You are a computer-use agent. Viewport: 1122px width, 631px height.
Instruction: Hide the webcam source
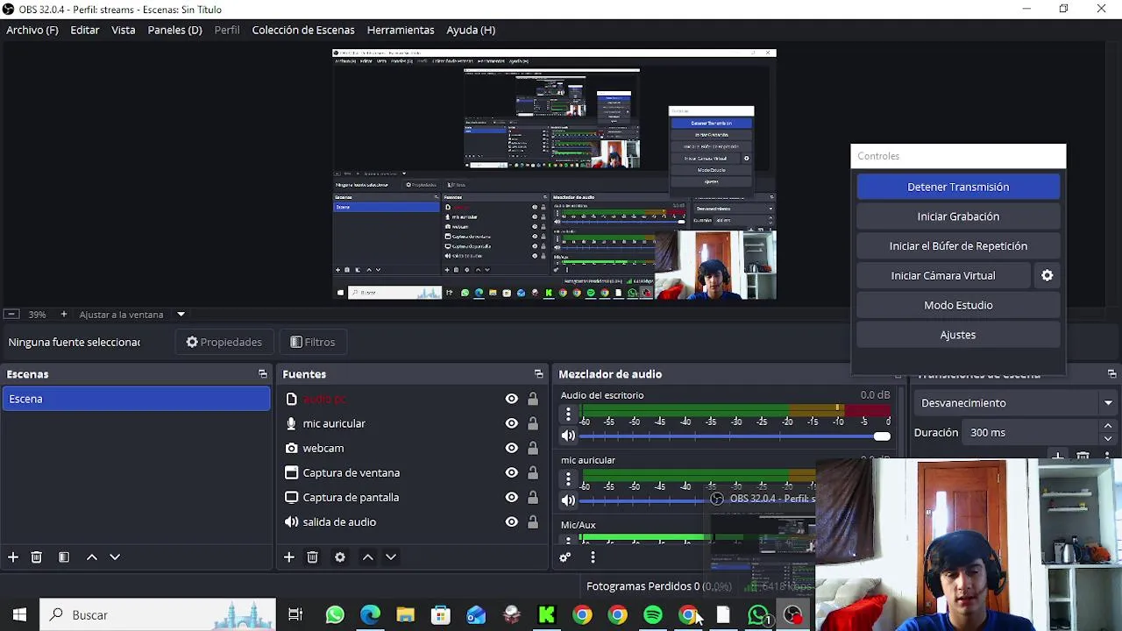pyautogui.click(x=512, y=448)
